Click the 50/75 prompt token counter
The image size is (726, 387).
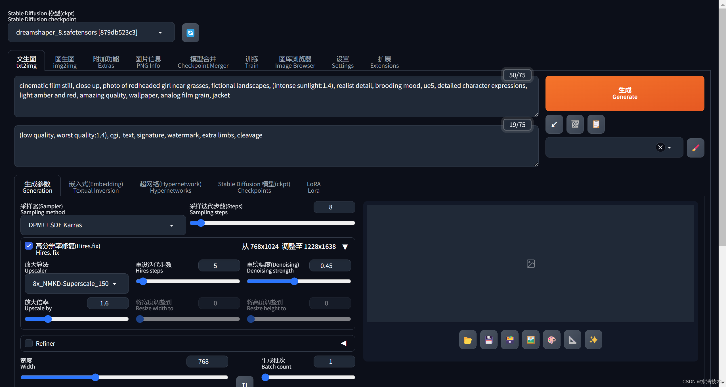tap(517, 75)
